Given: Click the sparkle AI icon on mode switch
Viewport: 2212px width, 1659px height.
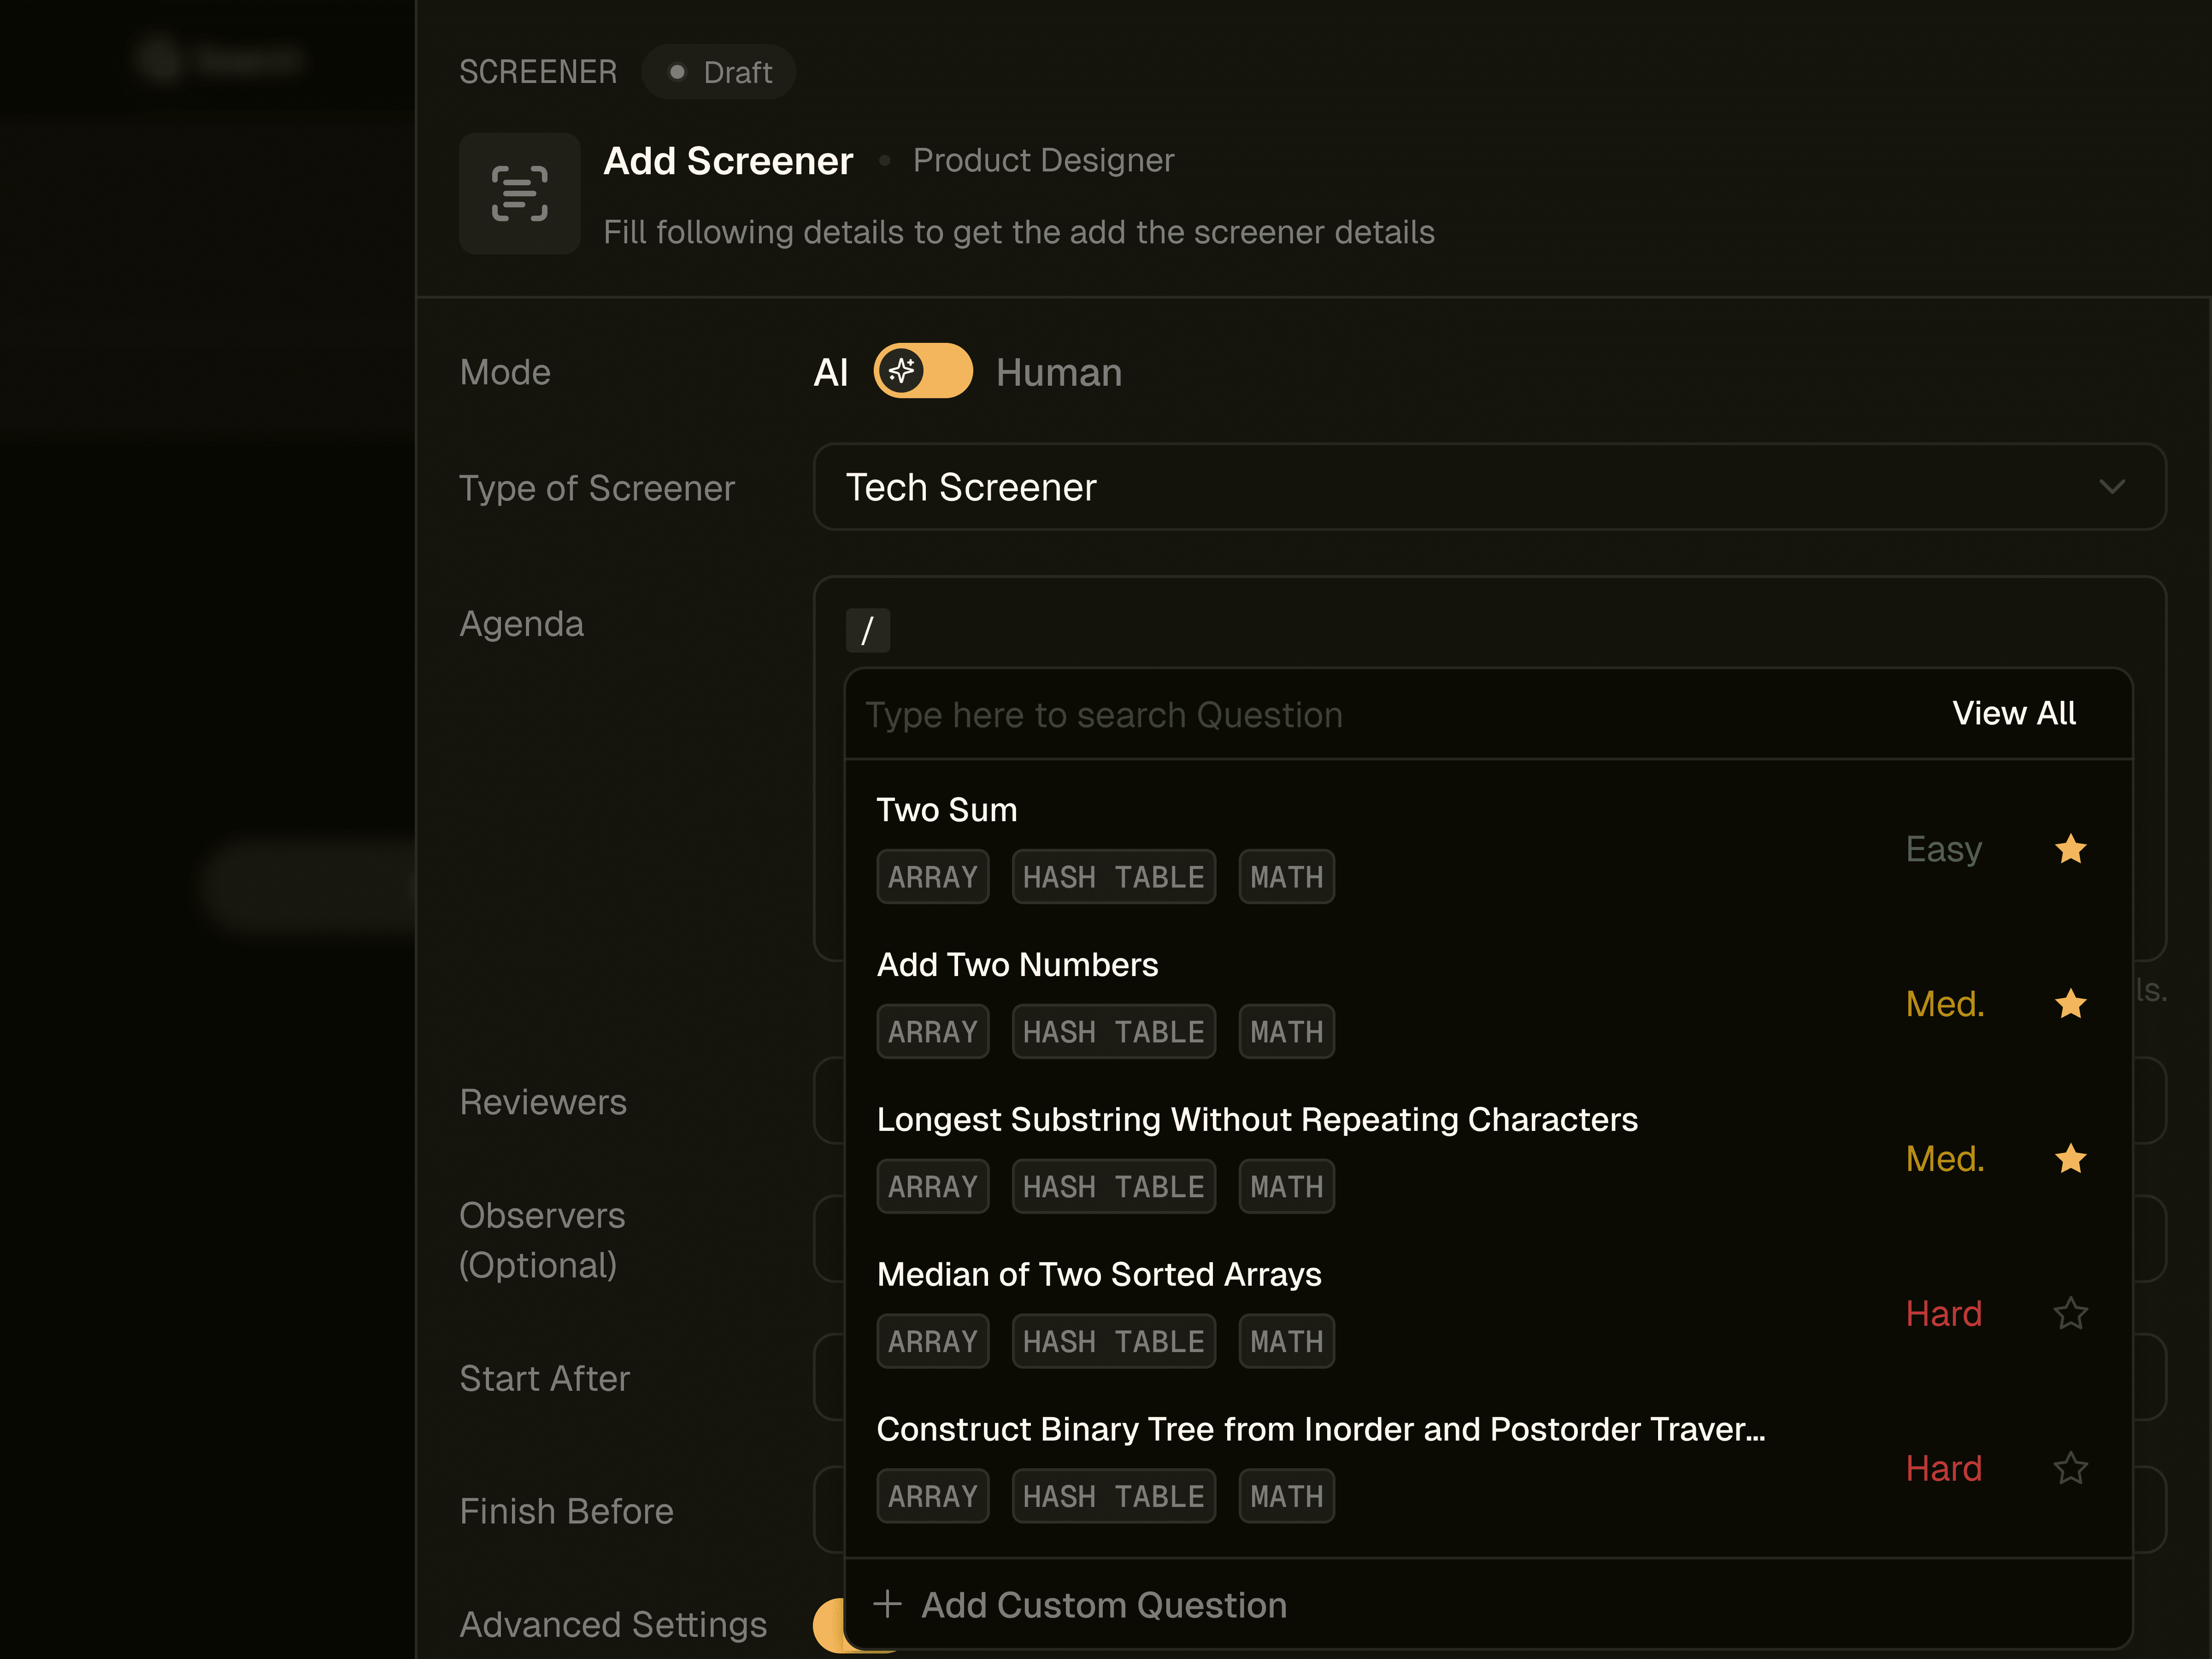Looking at the screenshot, I should (x=902, y=371).
